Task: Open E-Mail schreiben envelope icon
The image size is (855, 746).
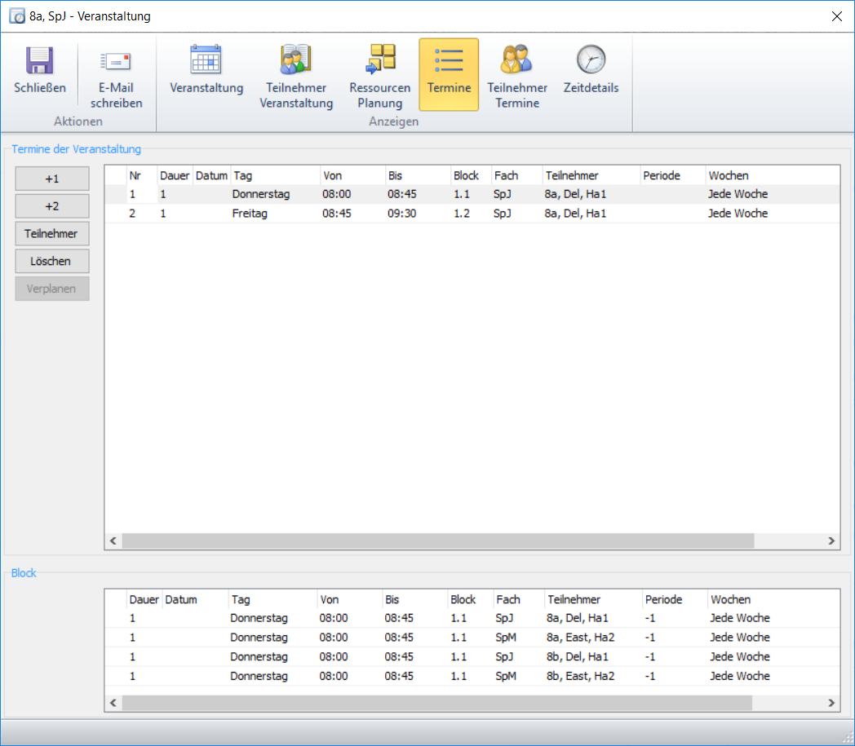Action: (116, 60)
